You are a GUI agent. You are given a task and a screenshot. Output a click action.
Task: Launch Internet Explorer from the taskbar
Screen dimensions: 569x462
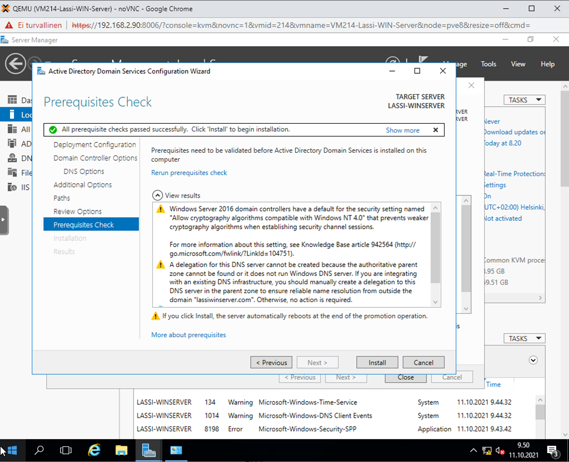click(x=94, y=450)
